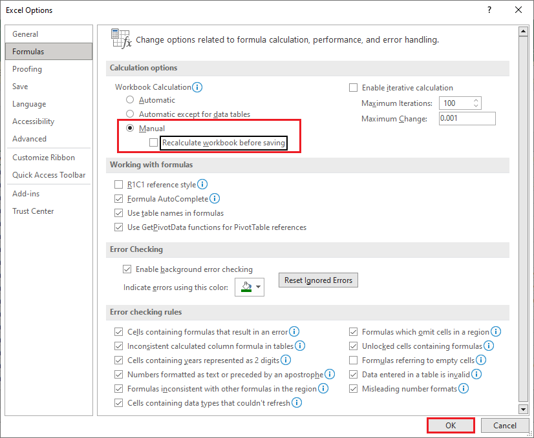Open Trust Center settings
The image size is (534, 438).
point(48,211)
